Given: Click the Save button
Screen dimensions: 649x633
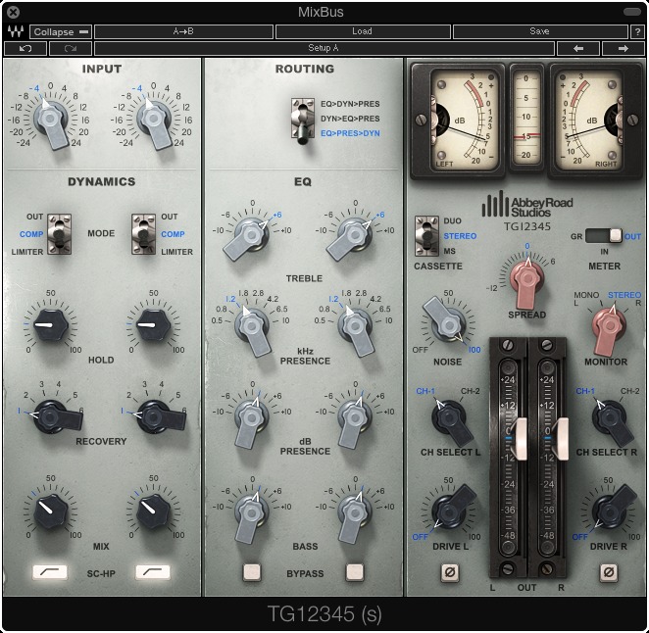Looking at the screenshot, I should point(540,32).
